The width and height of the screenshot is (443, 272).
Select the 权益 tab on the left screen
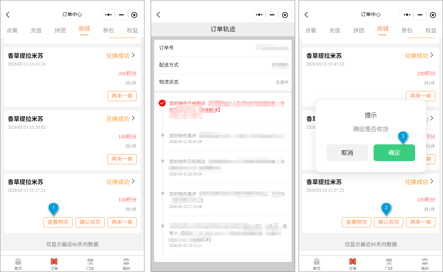(x=132, y=30)
